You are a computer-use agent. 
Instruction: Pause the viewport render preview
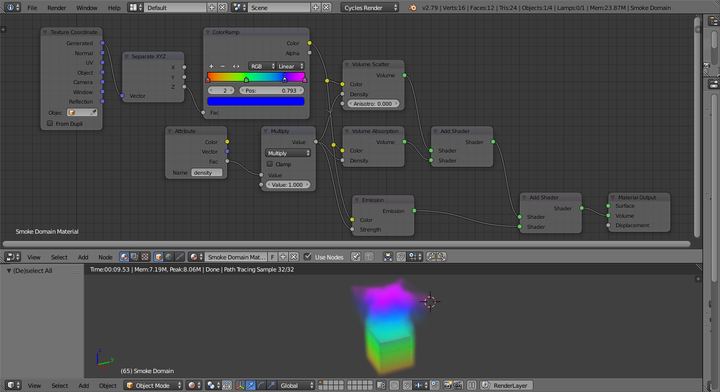coord(472,385)
